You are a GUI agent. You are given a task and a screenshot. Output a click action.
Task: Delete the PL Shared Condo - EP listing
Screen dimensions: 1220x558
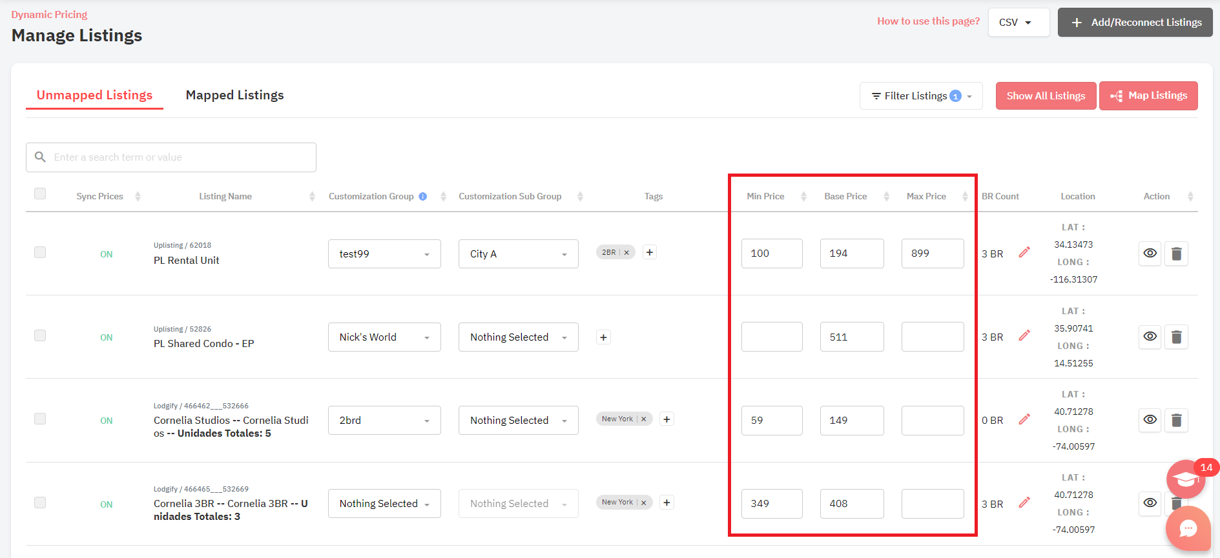coord(1176,337)
